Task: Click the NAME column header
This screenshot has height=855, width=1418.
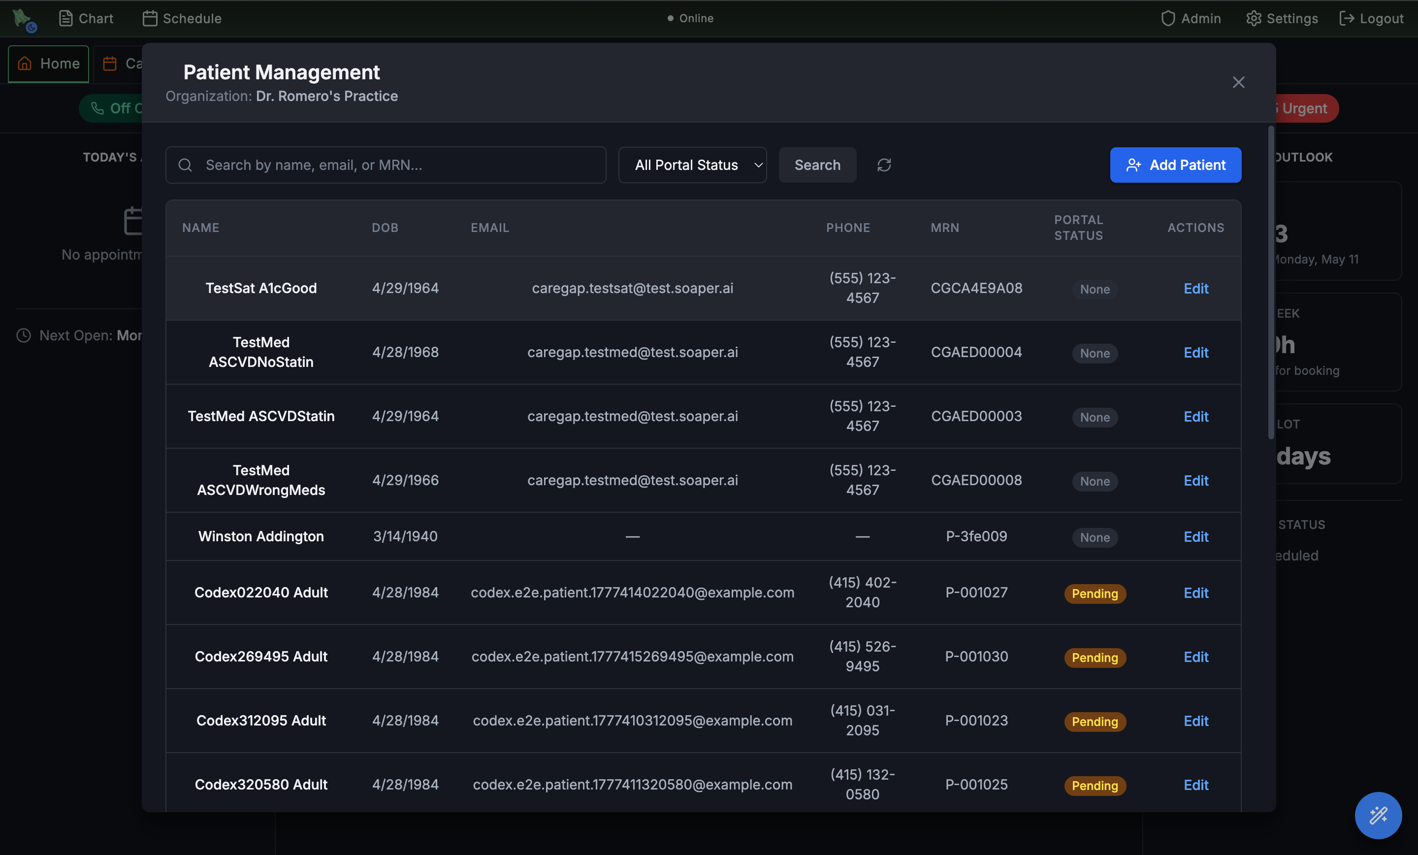Action: pos(201,228)
